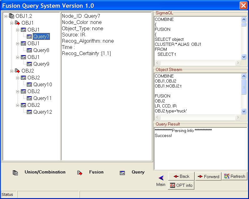
Task: Select the Query12 tree label
Action: coord(43,112)
